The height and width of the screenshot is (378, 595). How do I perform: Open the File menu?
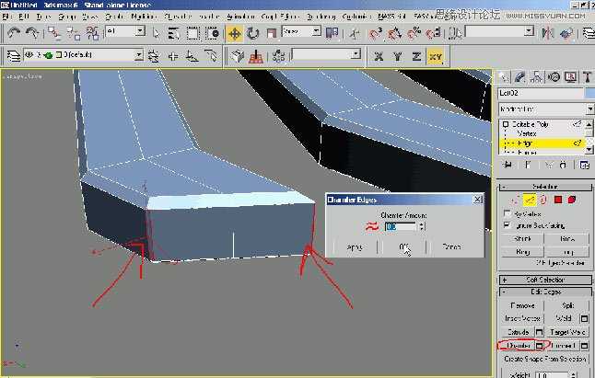pos(7,17)
